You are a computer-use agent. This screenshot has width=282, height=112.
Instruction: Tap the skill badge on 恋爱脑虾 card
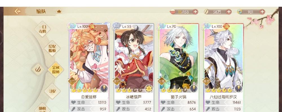(x=104, y=88)
